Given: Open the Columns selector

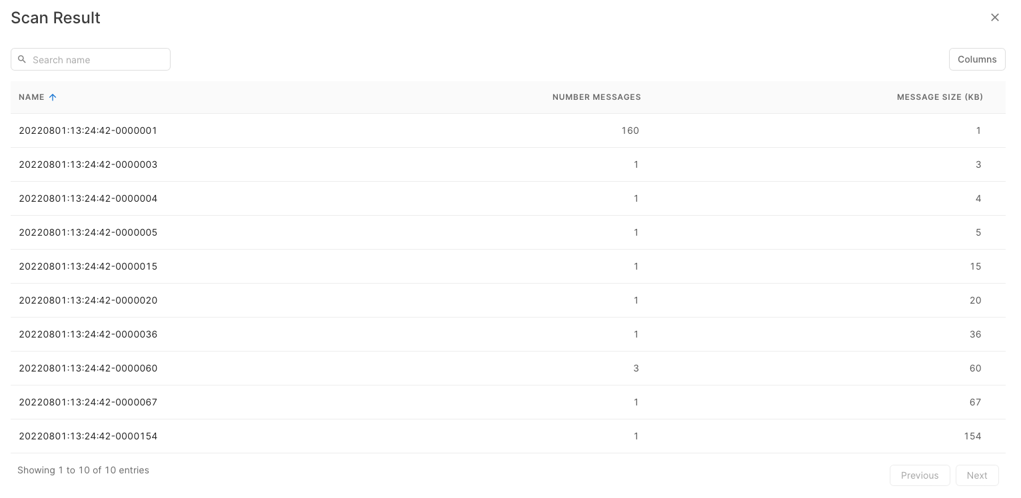Looking at the screenshot, I should coord(976,59).
